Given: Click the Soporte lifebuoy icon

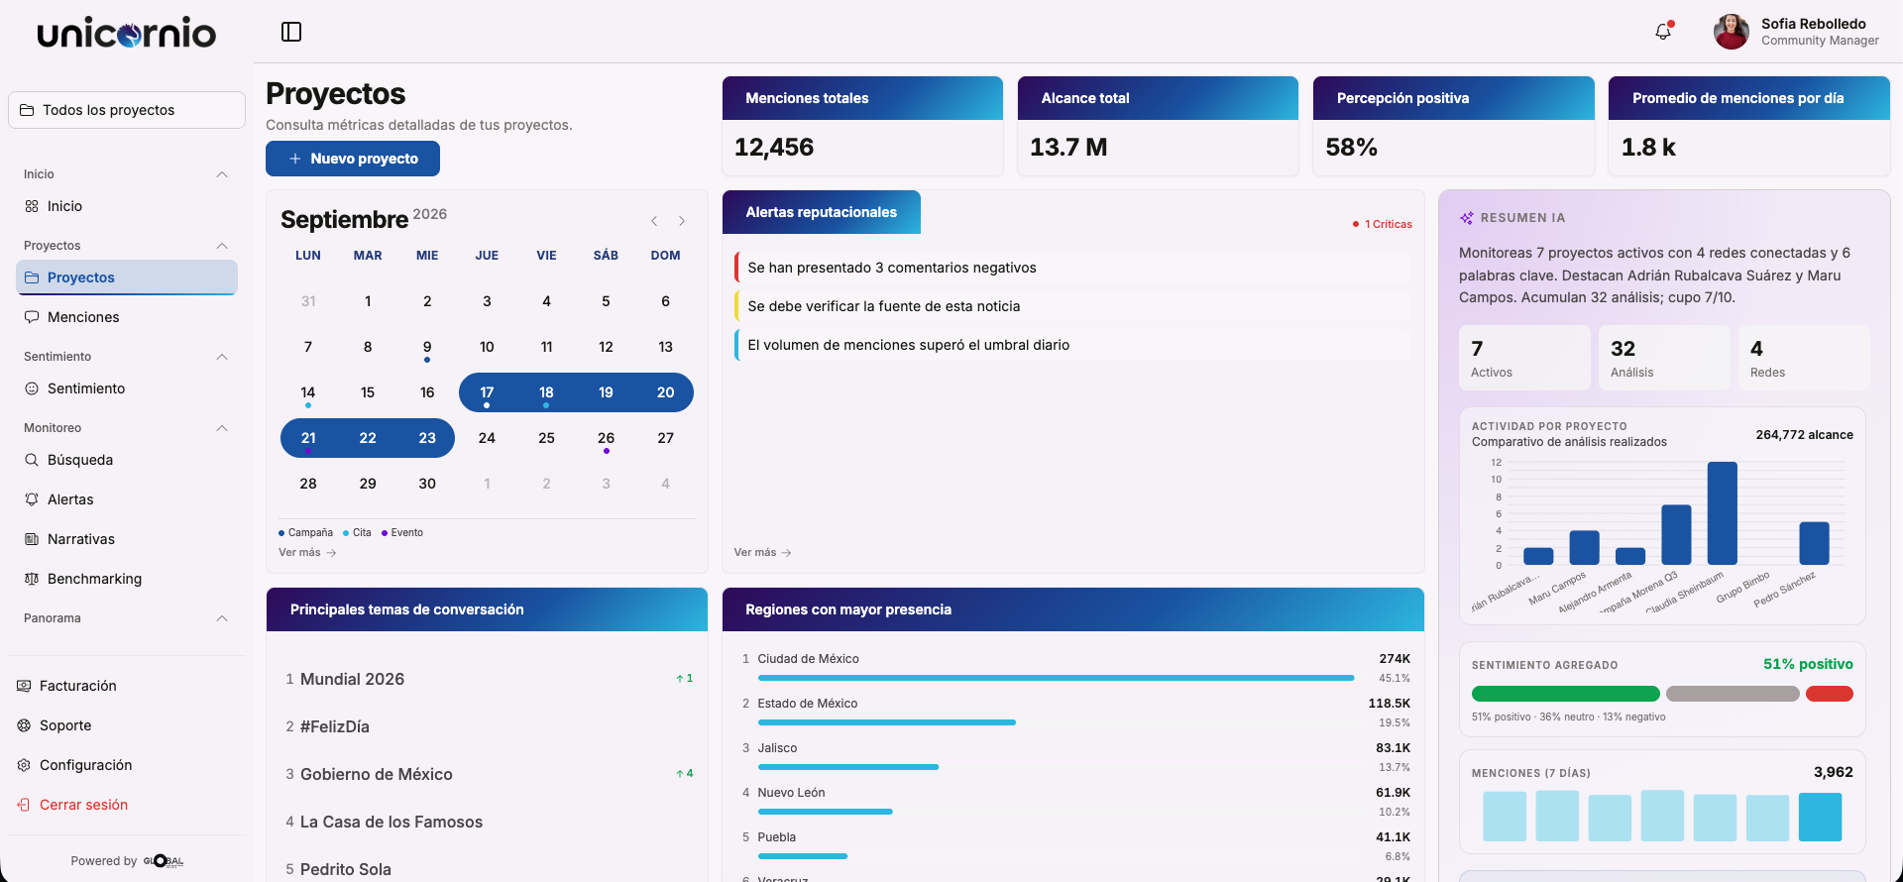Looking at the screenshot, I should click(x=24, y=725).
